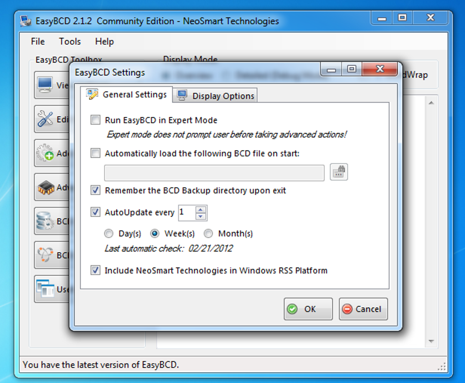Uncheck Include NeoSmart Technologies in RSS Platform
This screenshot has width=465, height=383.
95,270
